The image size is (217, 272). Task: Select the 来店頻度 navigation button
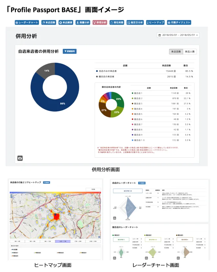point(66,23)
